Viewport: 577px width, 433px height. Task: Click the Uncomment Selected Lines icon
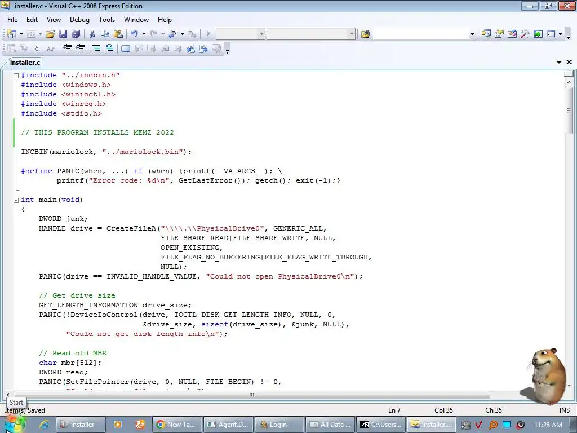click(109, 48)
